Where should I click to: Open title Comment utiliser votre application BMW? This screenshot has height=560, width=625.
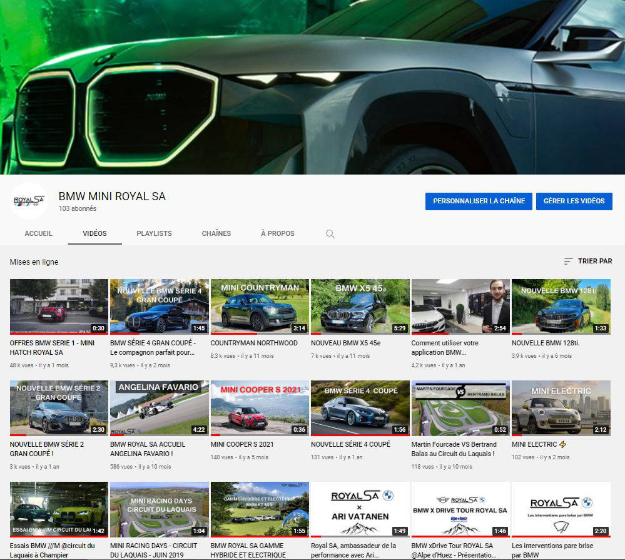pyautogui.click(x=445, y=347)
